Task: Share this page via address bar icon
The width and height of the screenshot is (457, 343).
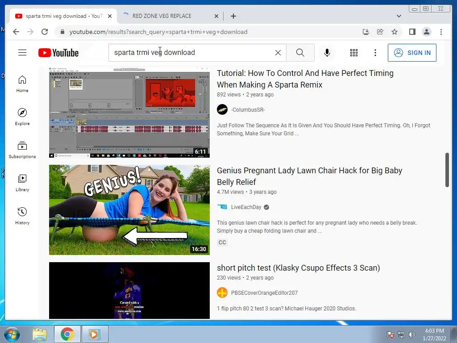Action: [380, 32]
